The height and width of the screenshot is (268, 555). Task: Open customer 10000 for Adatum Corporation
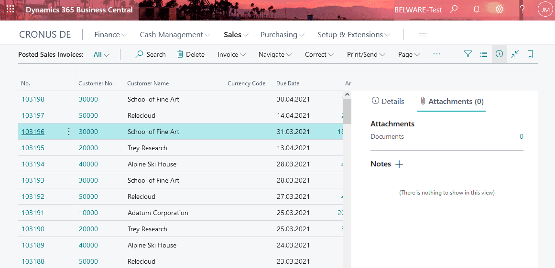point(88,213)
